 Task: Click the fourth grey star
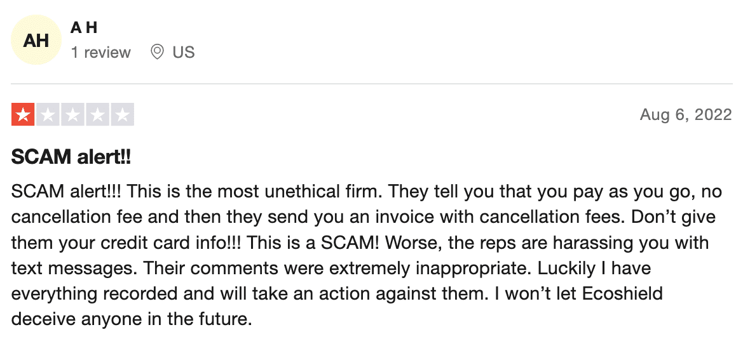pyautogui.click(x=98, y=115)
